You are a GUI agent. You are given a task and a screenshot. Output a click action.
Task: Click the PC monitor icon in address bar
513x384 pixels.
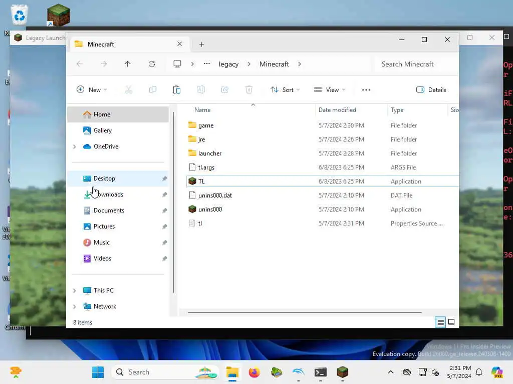(x=177, y=63)
